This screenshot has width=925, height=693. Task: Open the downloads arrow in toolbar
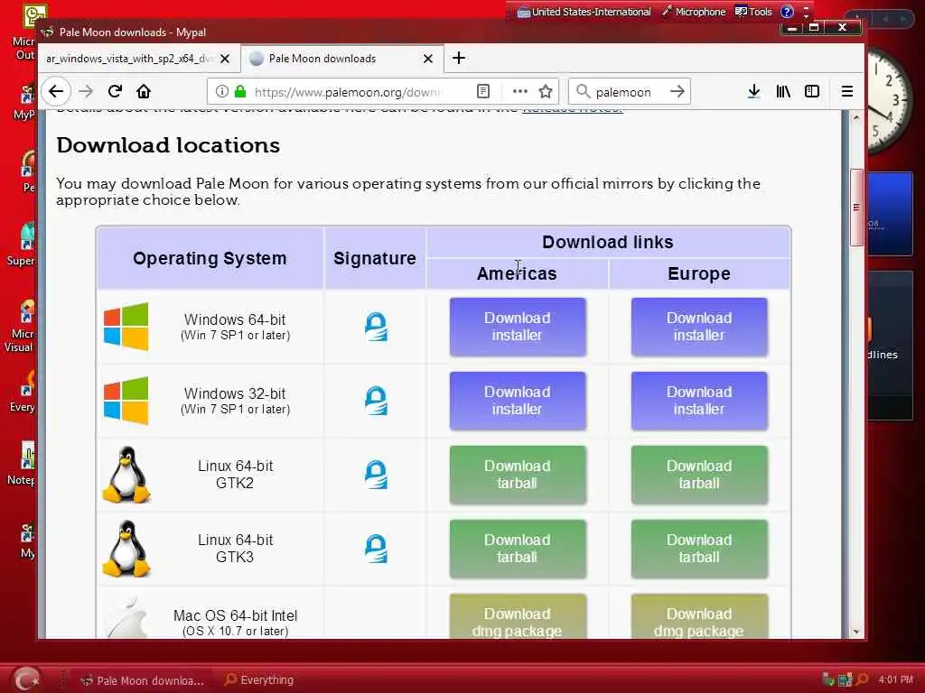pos(754,91)
